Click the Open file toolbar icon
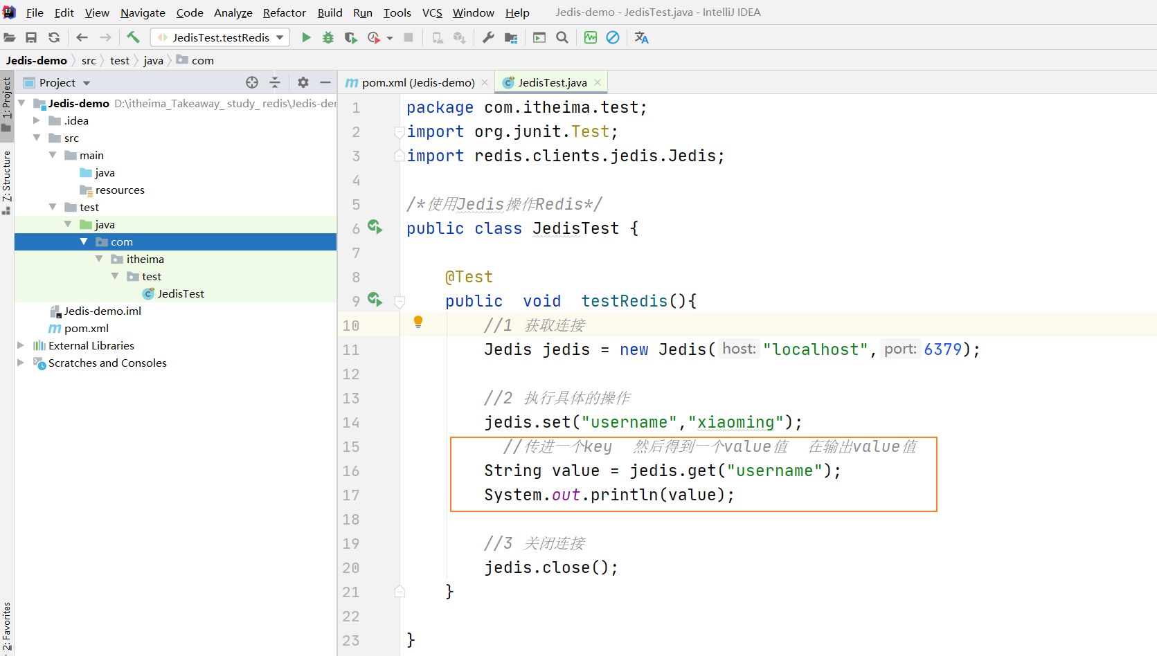The image size is (1157, 656). [x=10, y=37]
